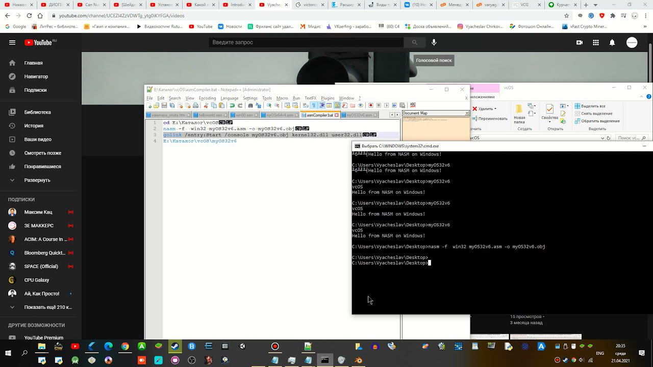Click the ENG language indicator

point(600,353)
